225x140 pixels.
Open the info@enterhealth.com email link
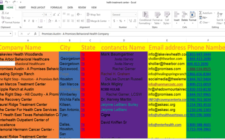pyautogui.click(x=165, y=125)
